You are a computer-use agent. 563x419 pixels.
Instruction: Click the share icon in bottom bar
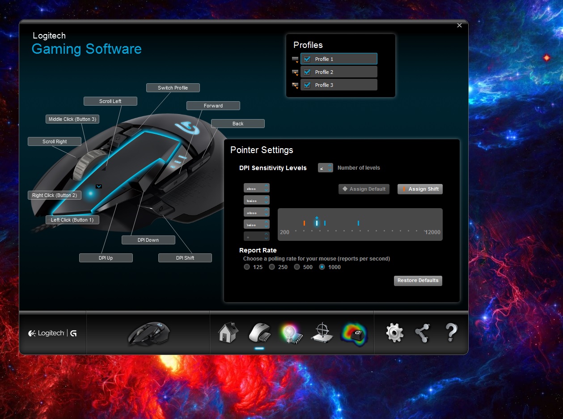(x=423, y=333)
